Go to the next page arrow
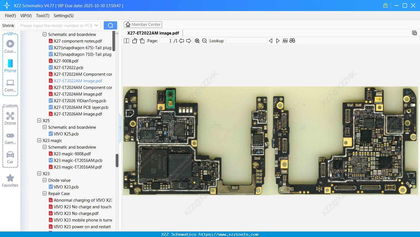Viewport: 420px width, 237px height. [189, 41]
